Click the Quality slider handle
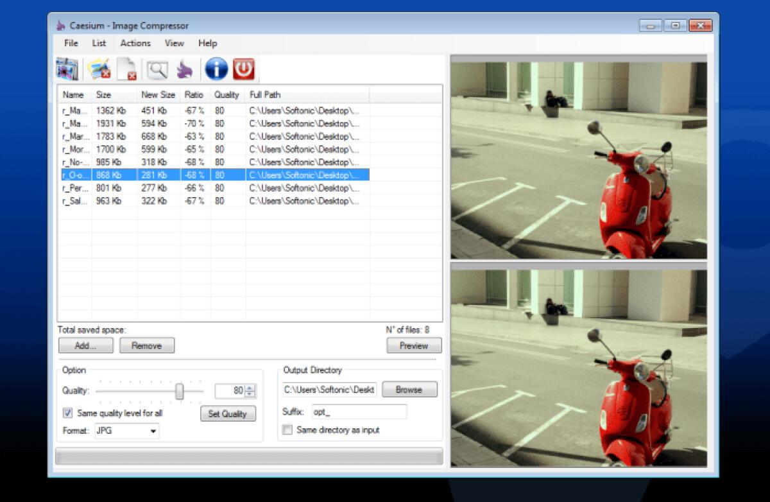 (x=180, y=390)
